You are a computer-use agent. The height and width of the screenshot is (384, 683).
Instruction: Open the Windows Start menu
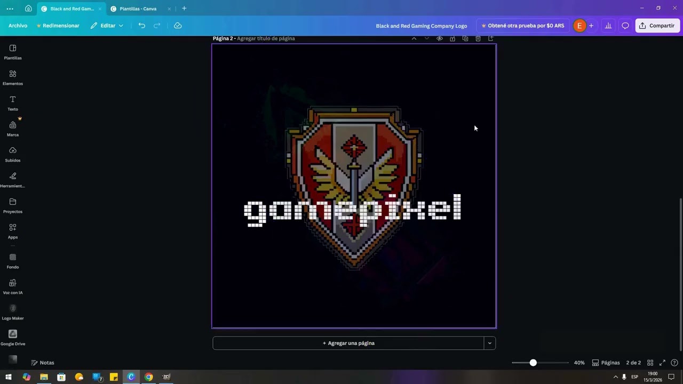tap(9, 377)
